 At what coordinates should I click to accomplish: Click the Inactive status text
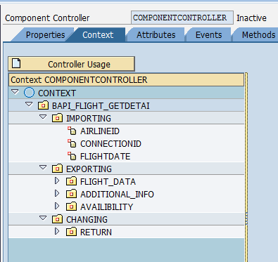point(251,18)
